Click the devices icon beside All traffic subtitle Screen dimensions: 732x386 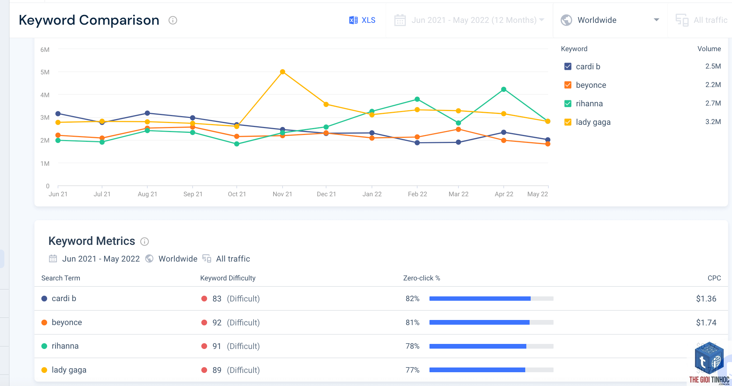(x=207, y=259)
